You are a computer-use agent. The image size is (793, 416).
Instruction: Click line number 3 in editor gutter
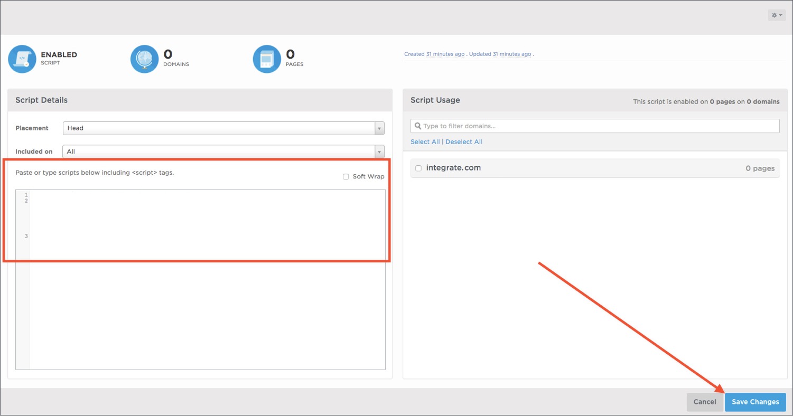(x=26, y=236)
